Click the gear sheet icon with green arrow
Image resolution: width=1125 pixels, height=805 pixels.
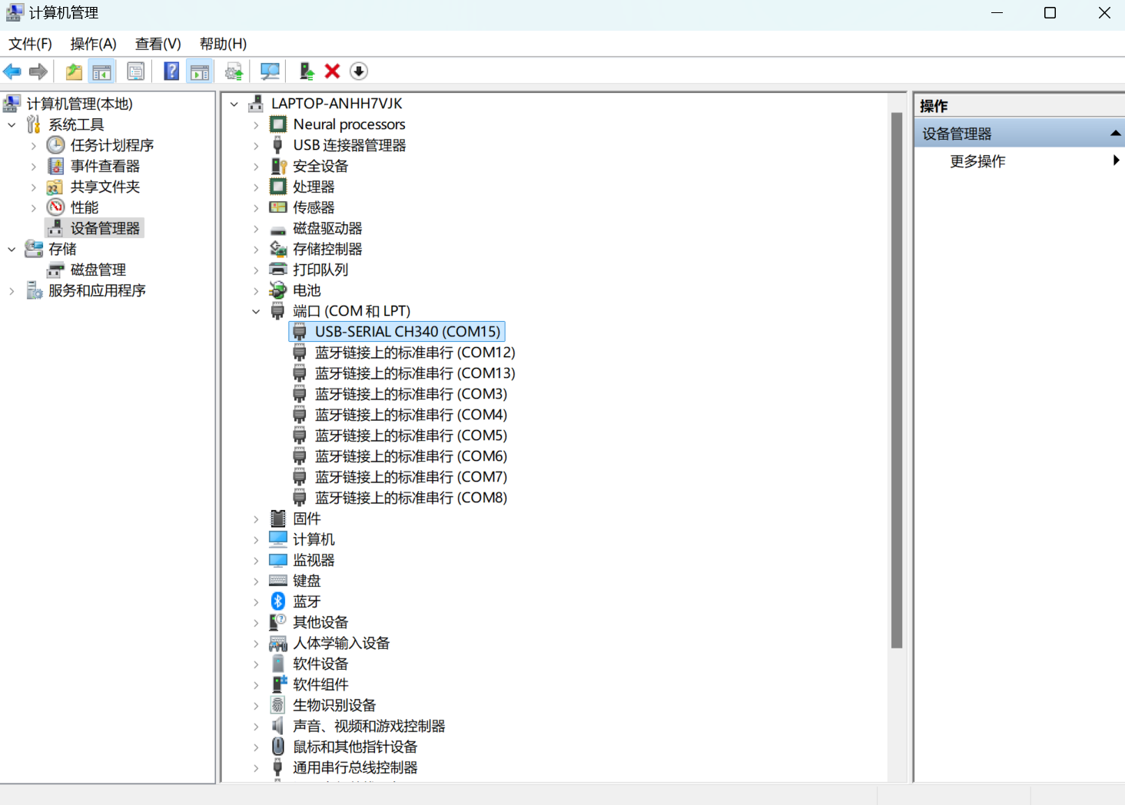tap(234, 71)
